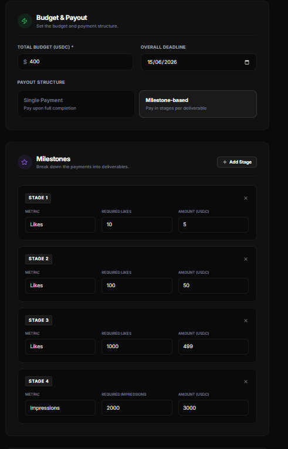Click the Overall Deadline date field
The height and width of the screenshot is (449, 288).
click(x=199, y=62)
